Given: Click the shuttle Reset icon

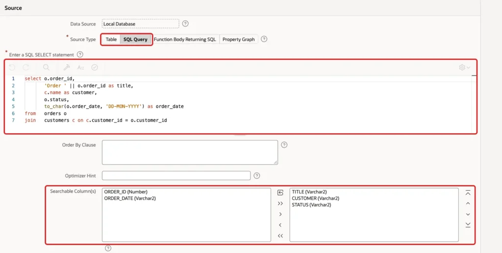Looking at the screenshot, I should click(x=280, y=193).
